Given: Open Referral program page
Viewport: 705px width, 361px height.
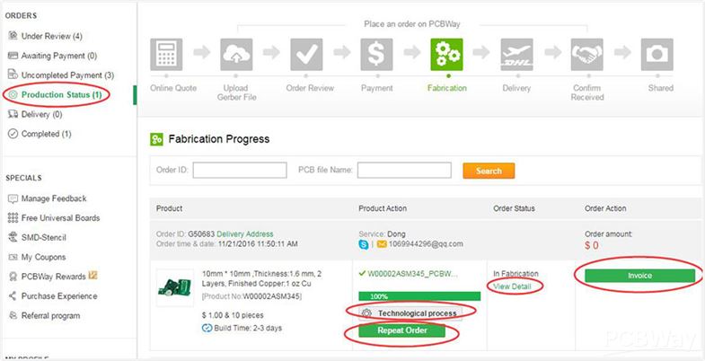Looking at the screenshot, I should click(x=51, y=315).
